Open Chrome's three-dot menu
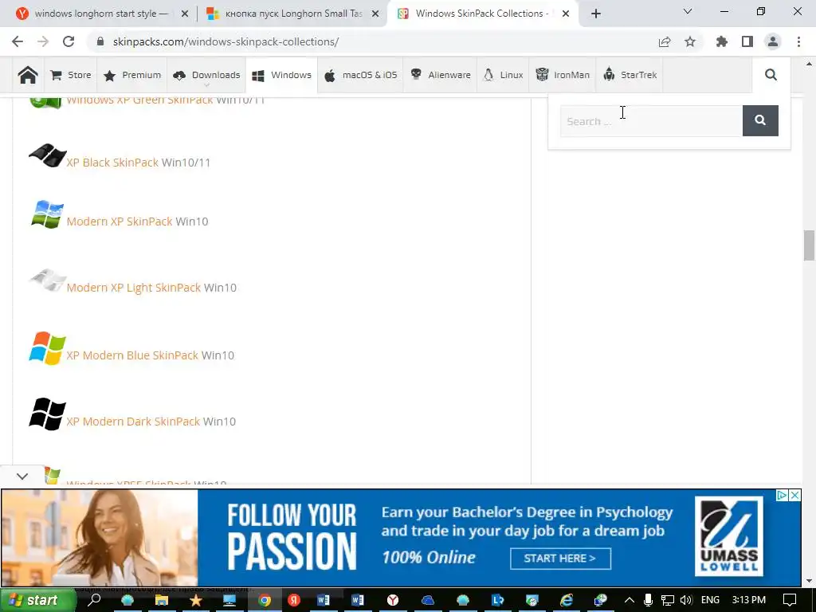The height and width of the screenshot is (612, 816). pyautogui.click(x=798, y=41)
